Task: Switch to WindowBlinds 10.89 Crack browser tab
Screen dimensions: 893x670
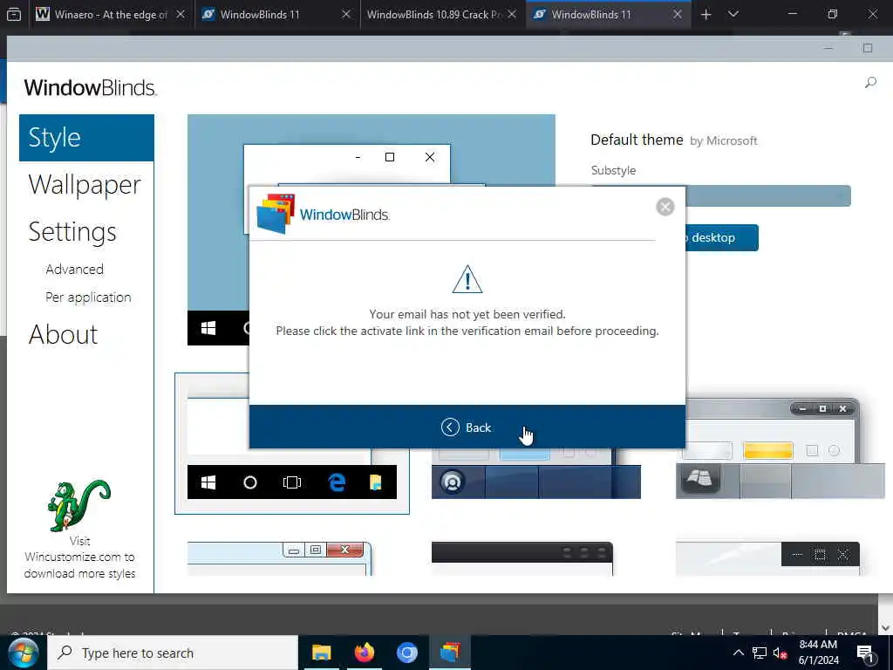Action: click(434, 14)
